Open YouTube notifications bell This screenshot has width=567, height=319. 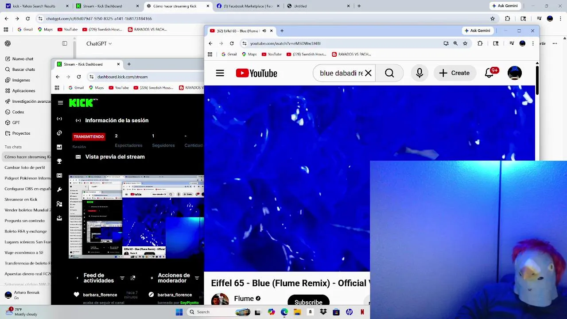tap(489, 73)
